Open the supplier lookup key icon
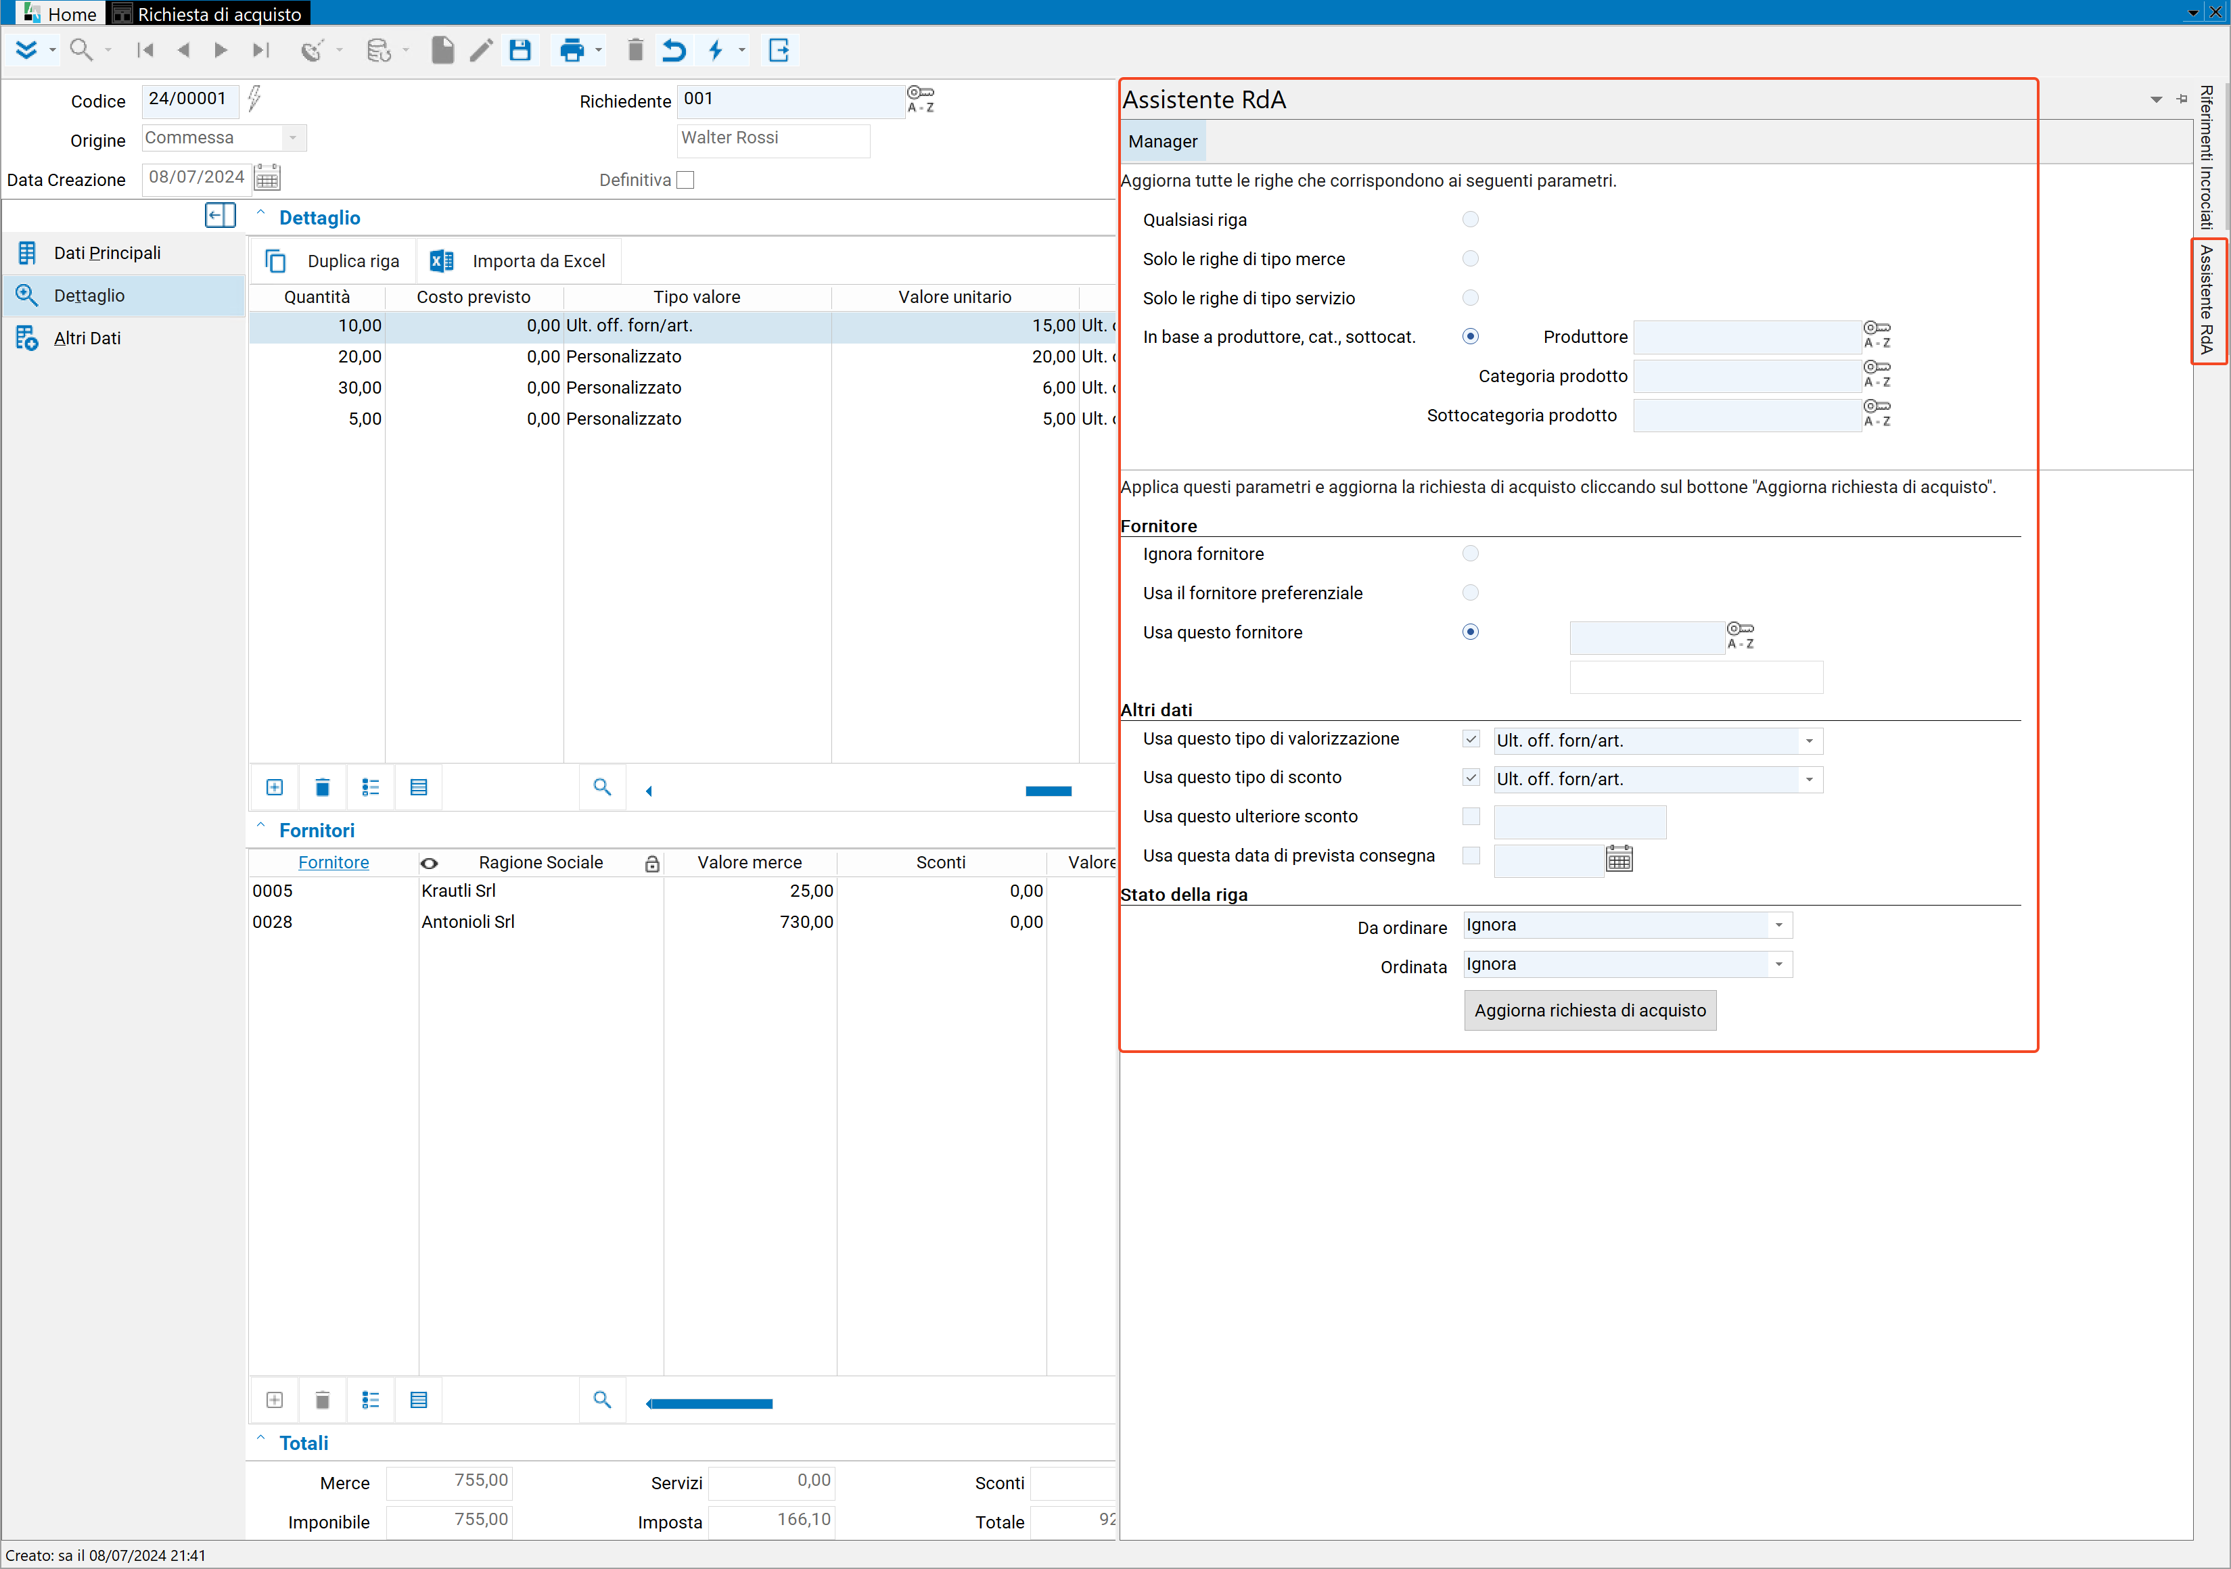 point(1741,636)
